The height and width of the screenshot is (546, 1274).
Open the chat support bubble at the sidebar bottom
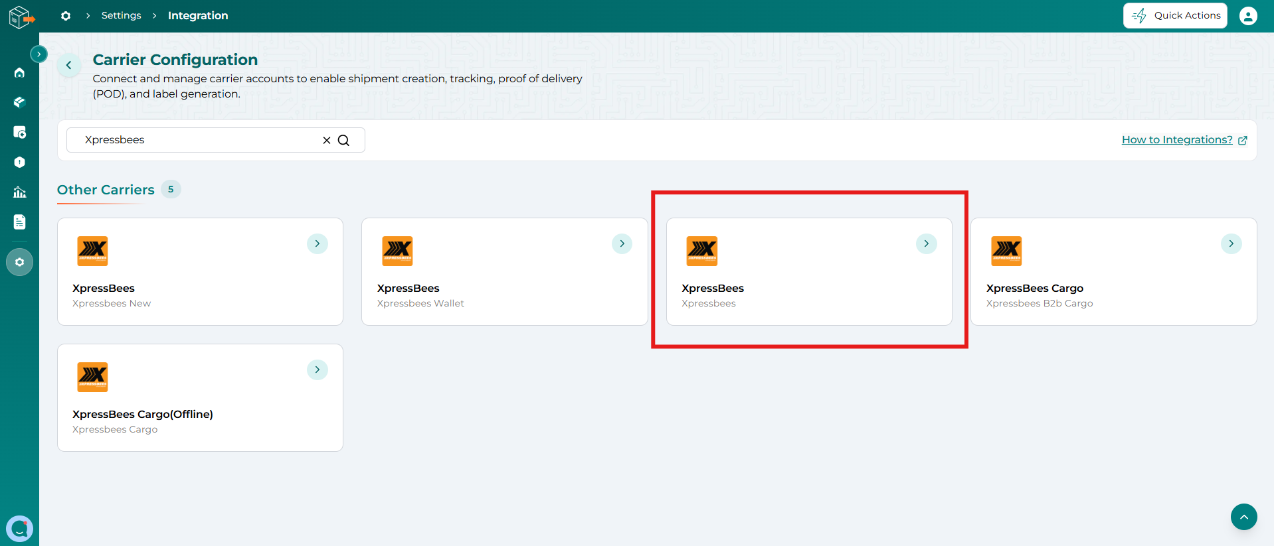pyautogui.click(x=19, y=529)
